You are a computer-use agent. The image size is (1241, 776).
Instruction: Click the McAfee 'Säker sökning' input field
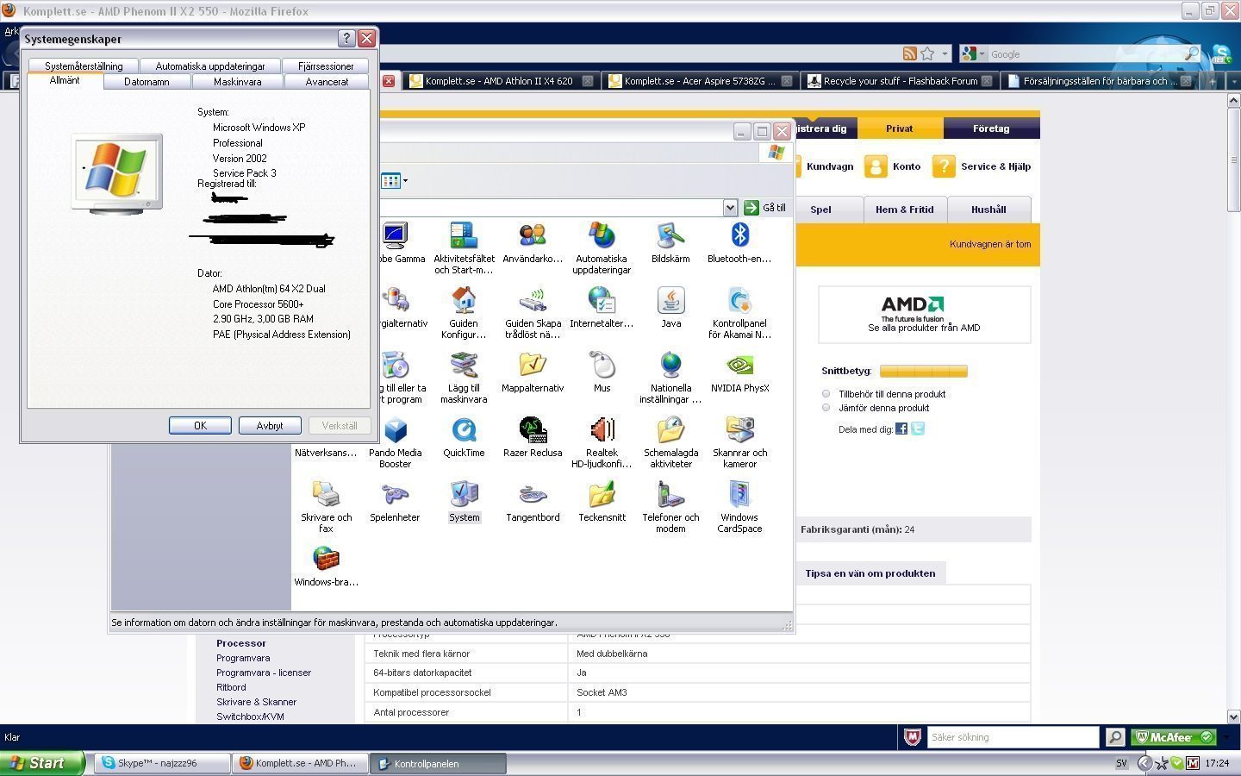1013,737
